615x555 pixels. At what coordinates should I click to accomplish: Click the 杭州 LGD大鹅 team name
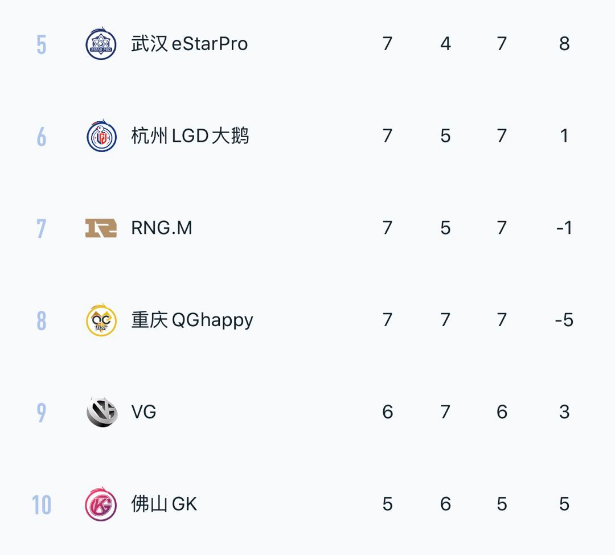tap(190, 135)
